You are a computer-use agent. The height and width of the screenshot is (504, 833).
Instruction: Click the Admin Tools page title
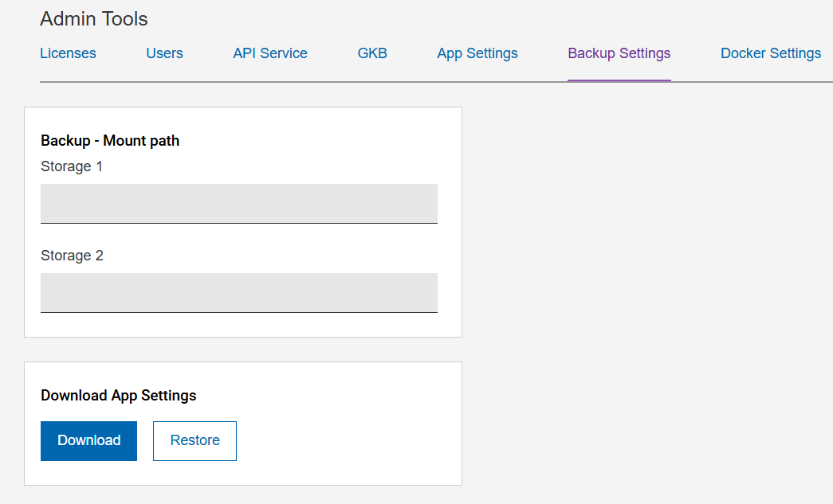click(x=94, y=18)
